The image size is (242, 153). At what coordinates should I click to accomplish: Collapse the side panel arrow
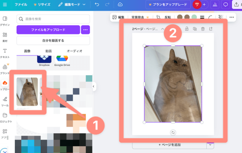tap(94, 86)
